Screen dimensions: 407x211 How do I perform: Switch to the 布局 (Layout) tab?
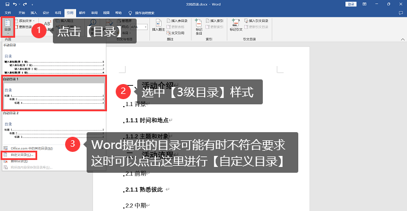click(x=58, y=13)
